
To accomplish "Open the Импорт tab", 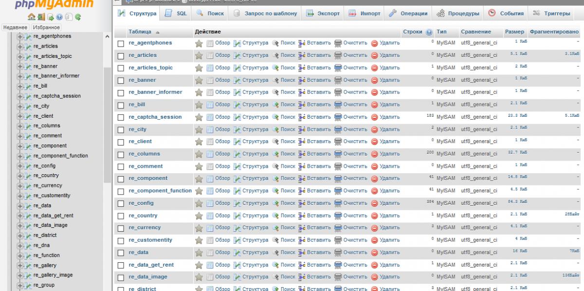I will 364,14.
